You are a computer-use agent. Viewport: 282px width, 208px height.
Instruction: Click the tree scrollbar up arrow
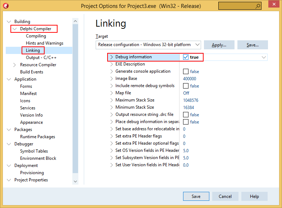[76, 21]
